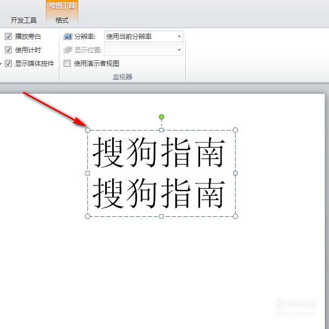Click the green rotation handle
This screenshot has height=329, width=329.
click(x=161, y=117)
